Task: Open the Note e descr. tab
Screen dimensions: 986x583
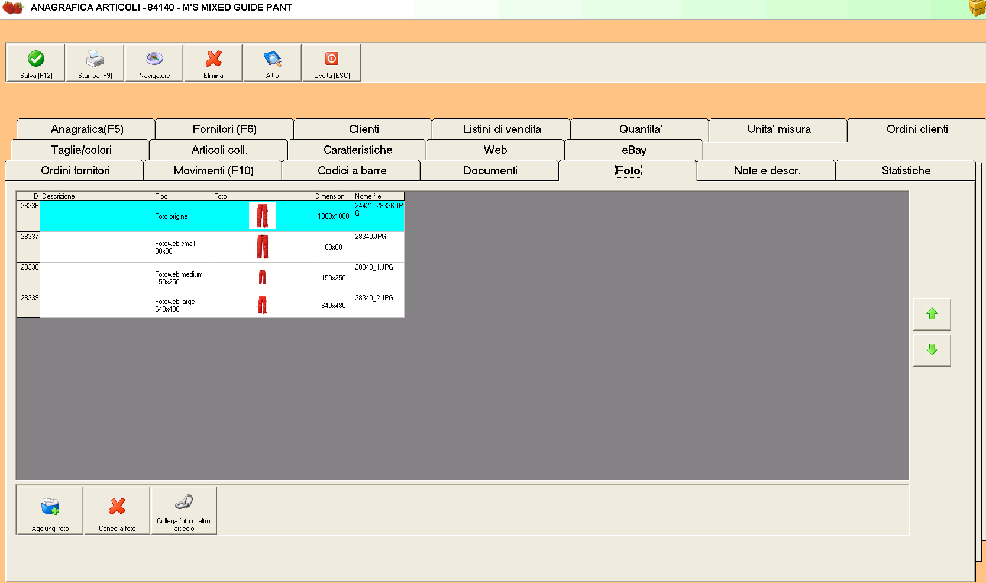Action: [767, 170]
